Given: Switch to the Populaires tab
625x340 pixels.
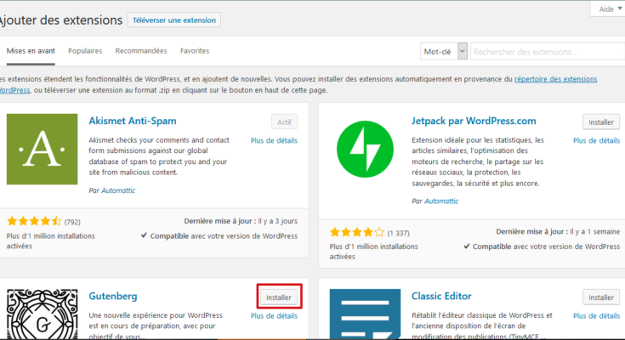Looking at the screenshot, I should (x=85, y=51).
